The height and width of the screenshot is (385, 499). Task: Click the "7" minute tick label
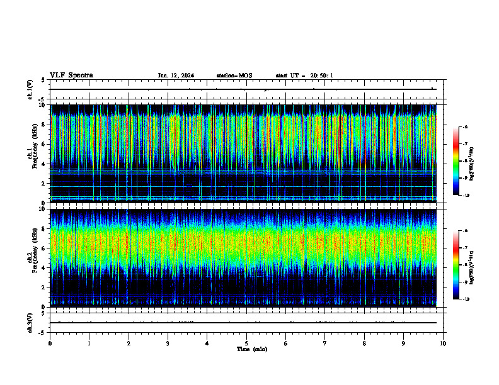(325, 343)
